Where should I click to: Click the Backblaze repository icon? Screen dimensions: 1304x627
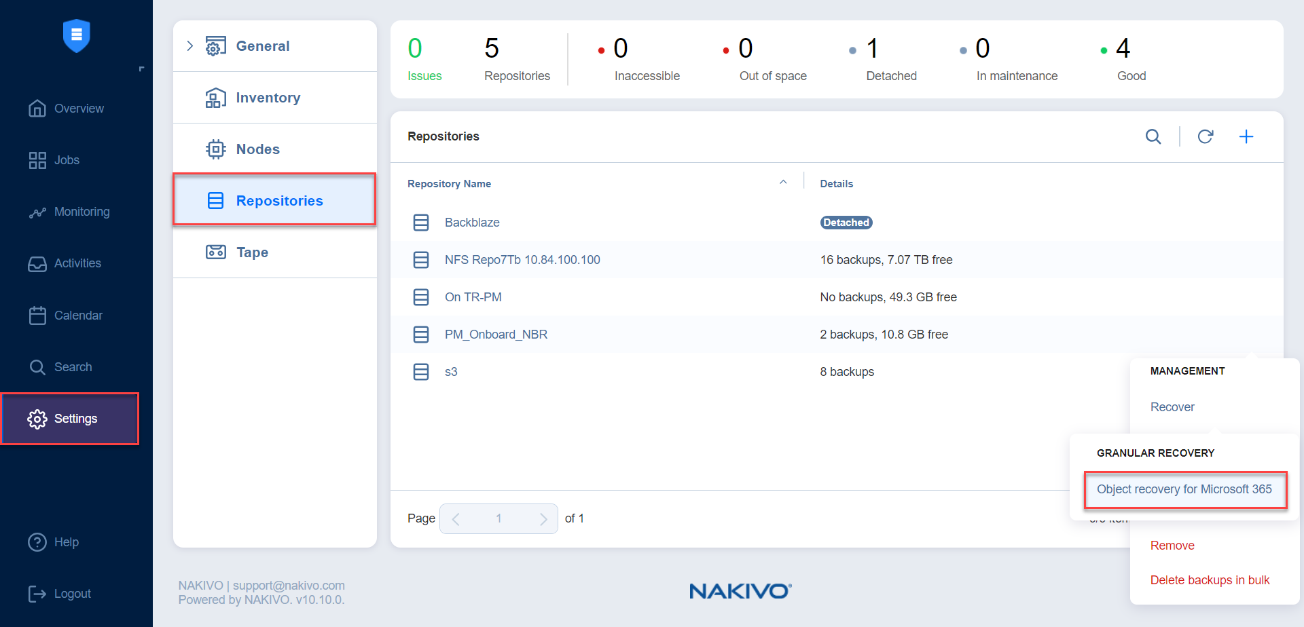coord(421,223)
